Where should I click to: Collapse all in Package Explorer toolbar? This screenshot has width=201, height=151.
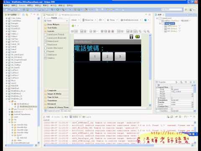click(23, 15)
